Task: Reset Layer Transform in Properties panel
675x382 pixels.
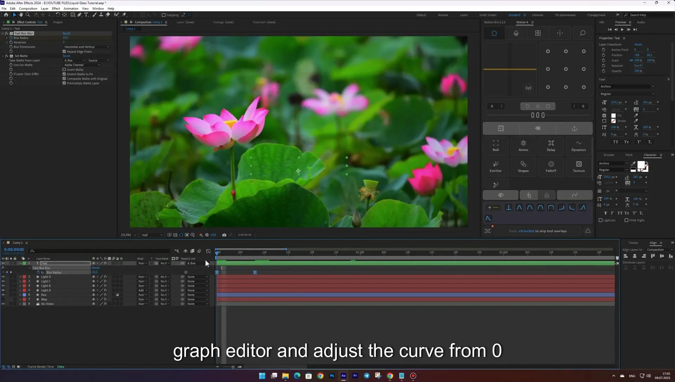Action: [x=638, y=45]
